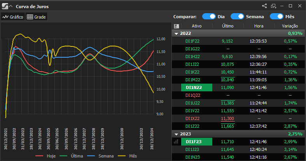
Task: Collapse the 2023 contracts group
Action: point(177,134)
